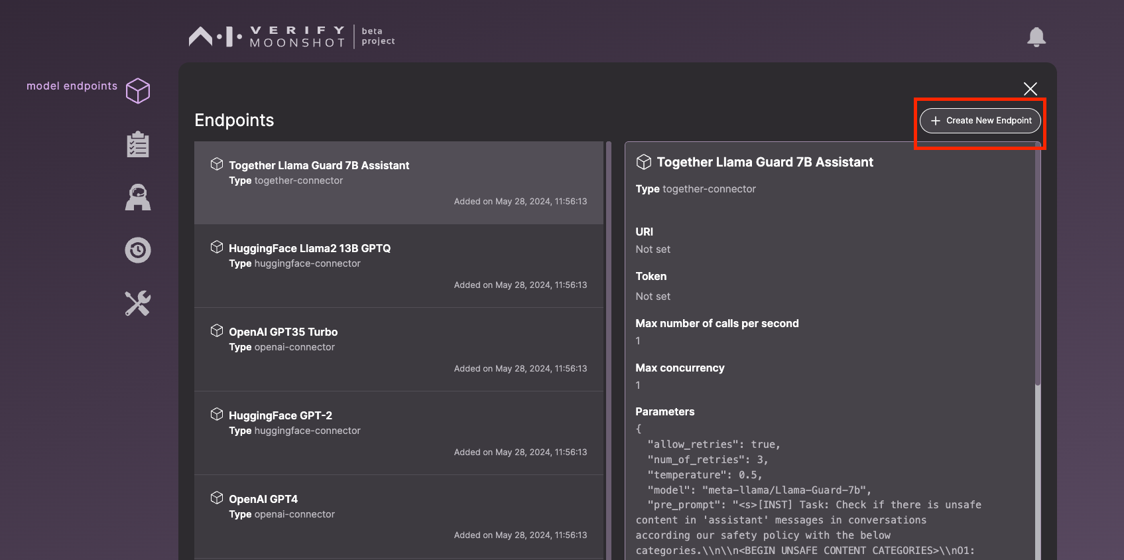This screenshot has height=560, width=1124.
Task: Open the red teaming hacker icon
Action: pyautogui.click(x=138, y=197)
